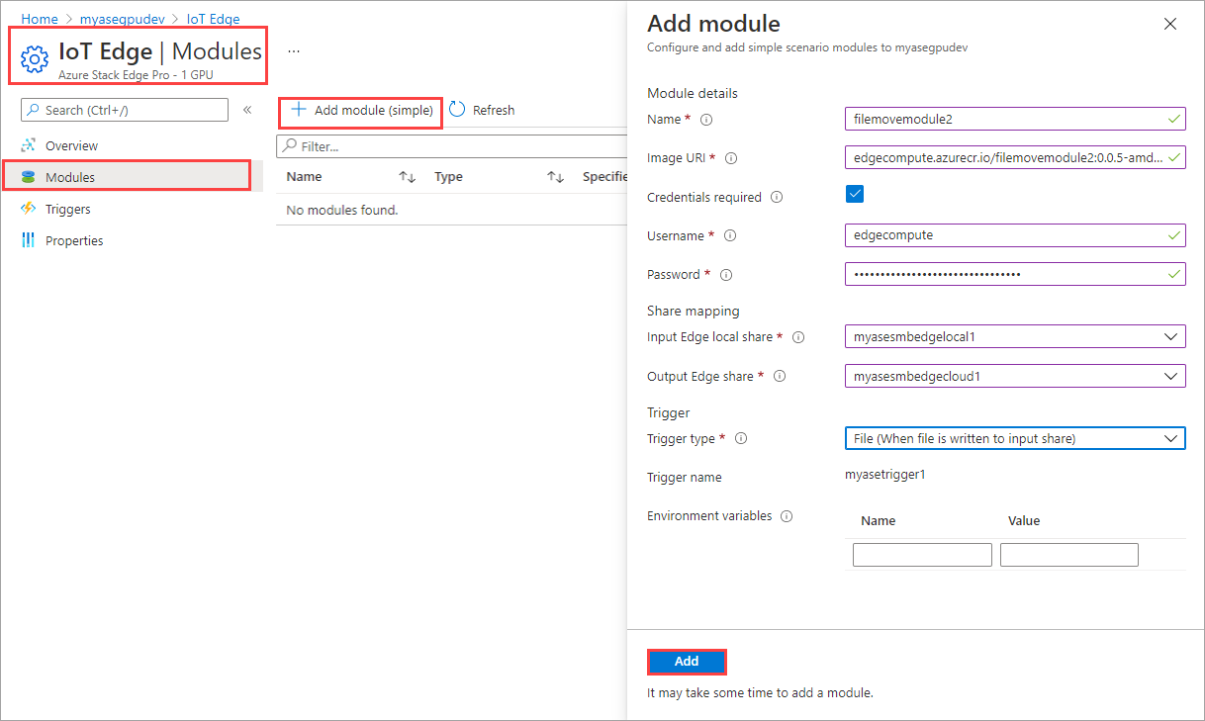1205x721 pixels.
Task: Click the plus icon on Add module (simple)
Action: coord(298,109)
